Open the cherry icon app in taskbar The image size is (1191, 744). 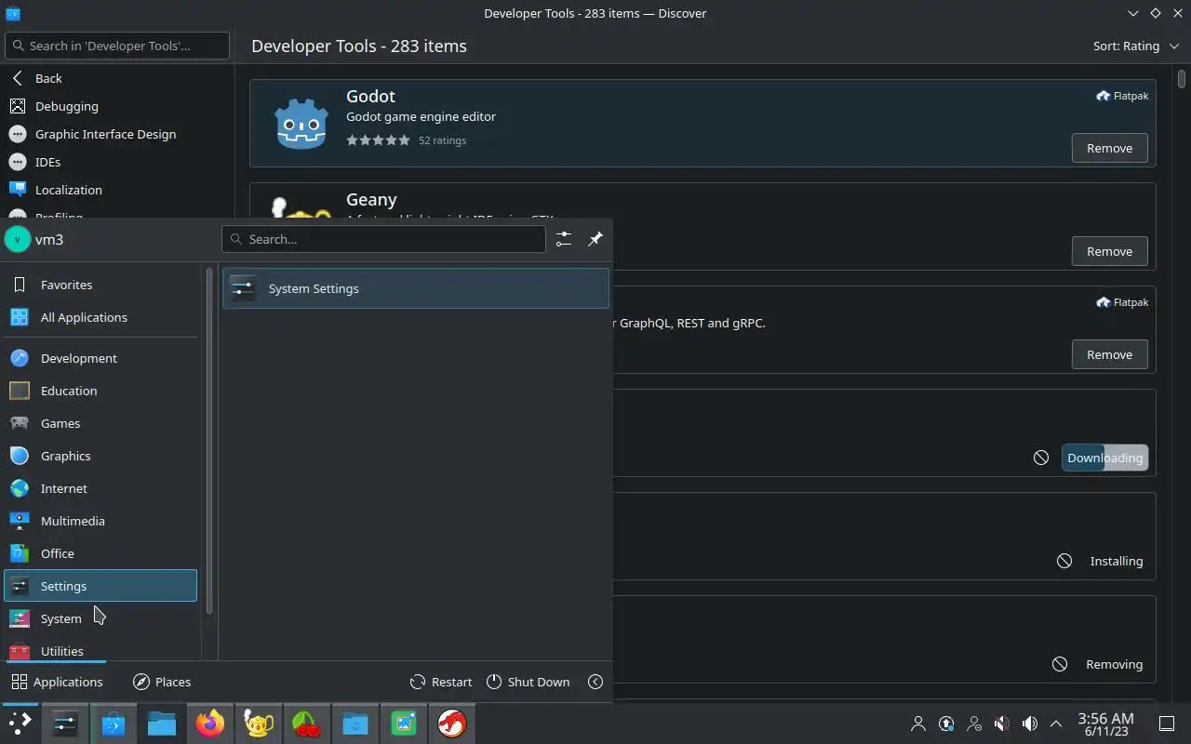[x=307, y=724]
